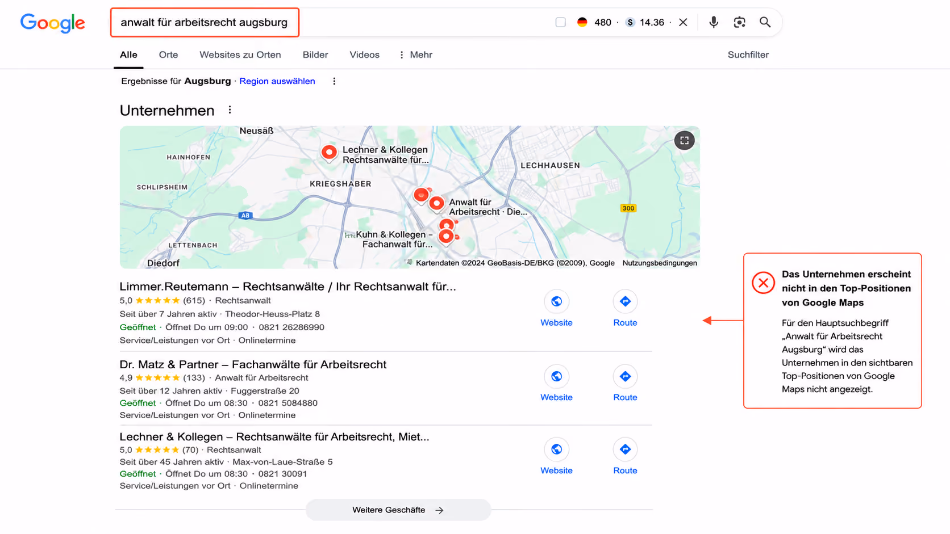Click the Theodor-Heuss-Platz 8 address
Image resolution: width=950 pixels, height=534 pixels.
click(x=272, y=314)
